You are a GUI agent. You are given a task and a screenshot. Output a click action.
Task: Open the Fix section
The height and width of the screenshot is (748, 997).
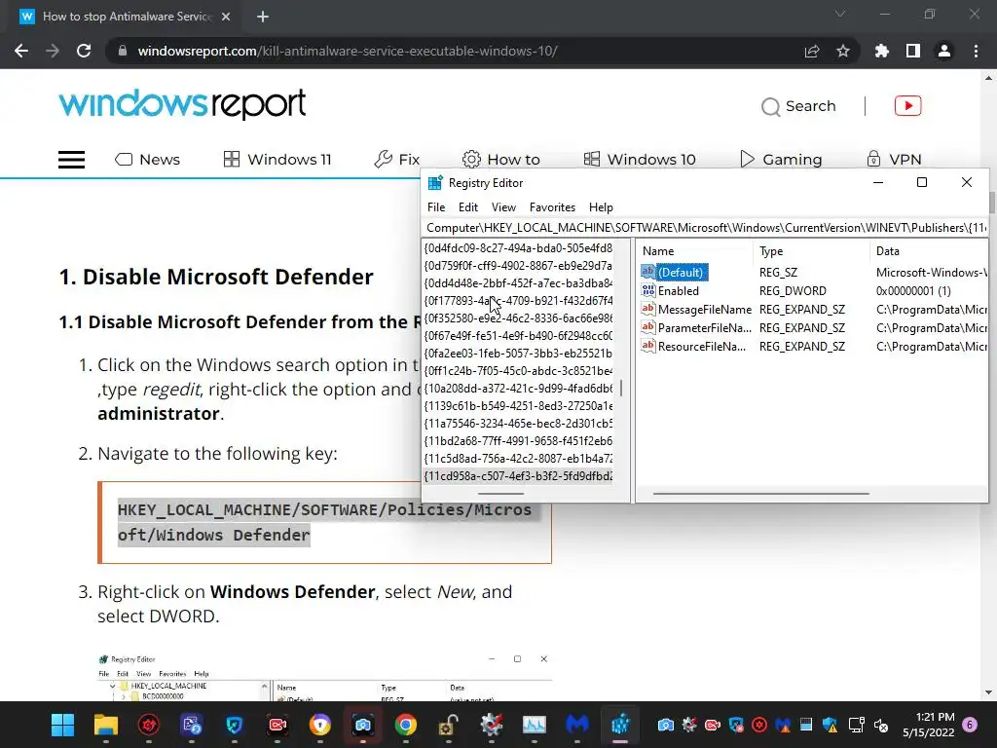(397, 159)
